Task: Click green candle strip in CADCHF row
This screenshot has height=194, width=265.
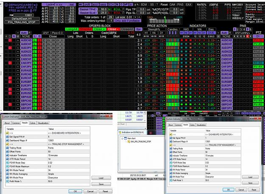Action: [173, 59]
